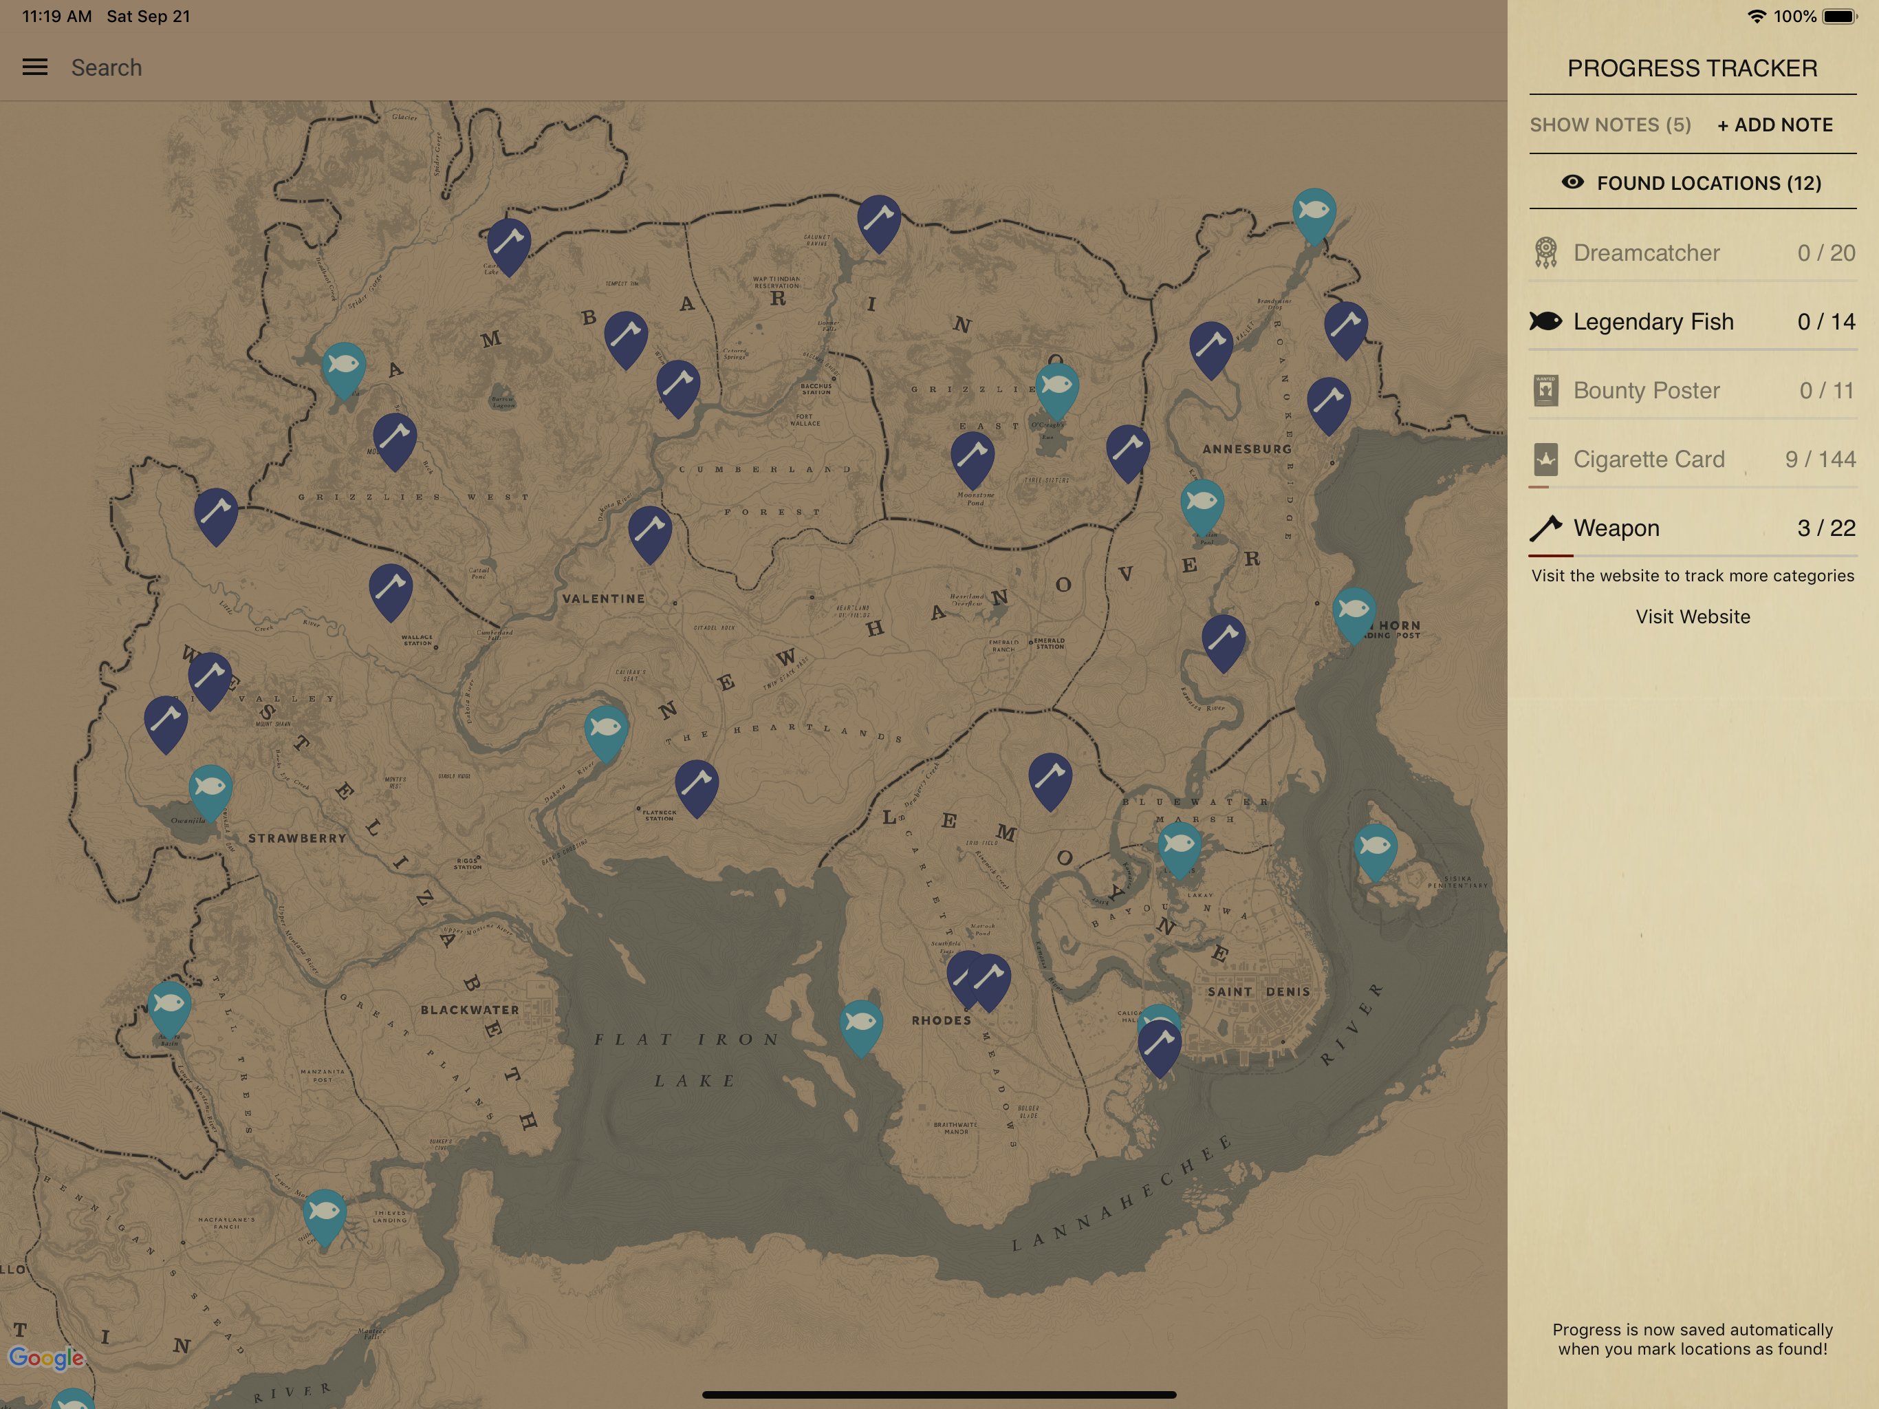This screenshot has height=1409, width=1879.
Task: Open the hamburger menu
Action: point(35,67)
